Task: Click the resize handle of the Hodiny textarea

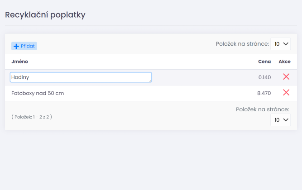Action: pyautogui.click(x=150, y=81)
